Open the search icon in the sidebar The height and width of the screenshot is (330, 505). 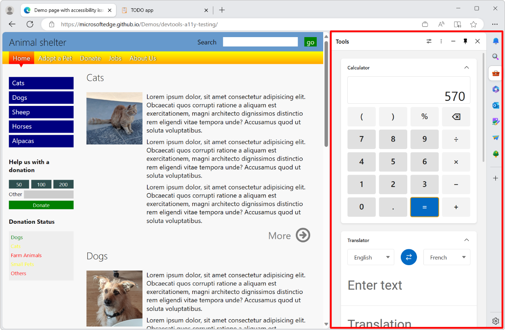point(495,57)
